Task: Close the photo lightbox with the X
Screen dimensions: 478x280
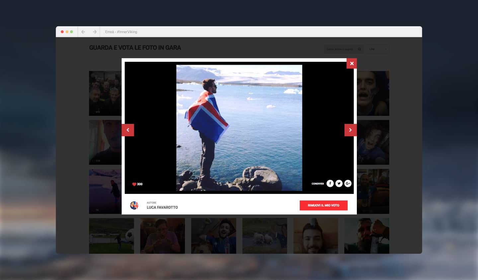Action: (352, 63)
